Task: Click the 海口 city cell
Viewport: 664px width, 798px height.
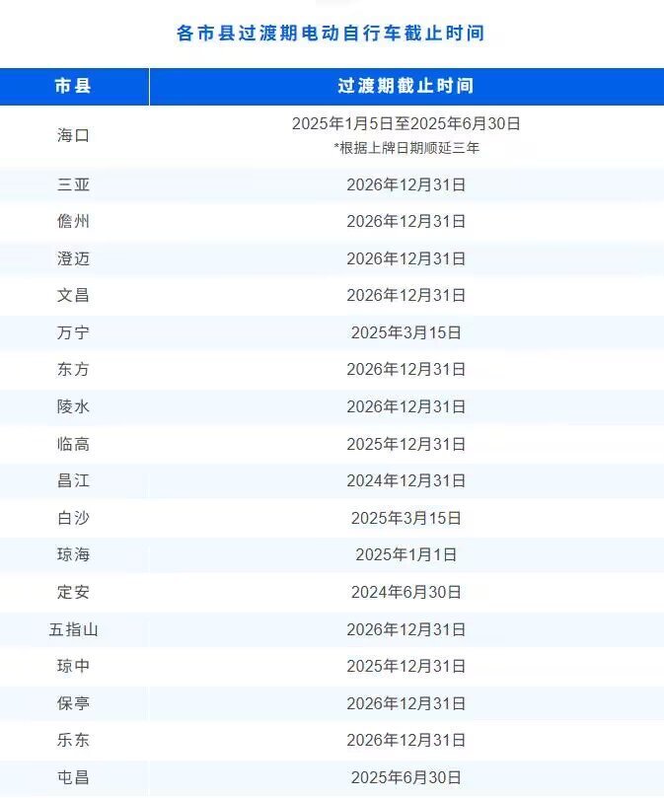Action: pos(73,135)
